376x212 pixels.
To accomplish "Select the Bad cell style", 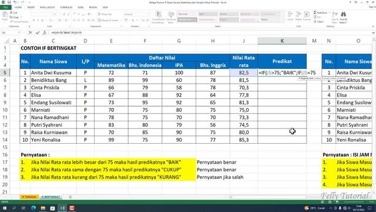I will (x=208, y=14).
